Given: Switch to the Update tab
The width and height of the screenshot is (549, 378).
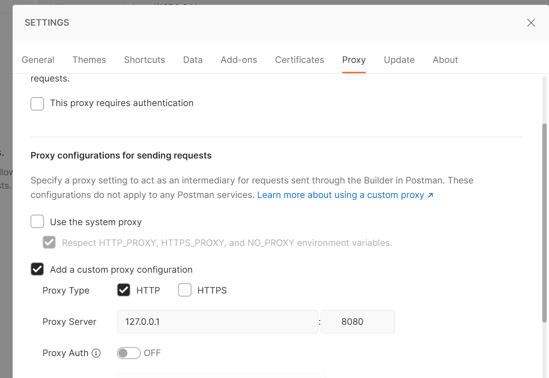Looking at the screenshot, I should 399,60.
